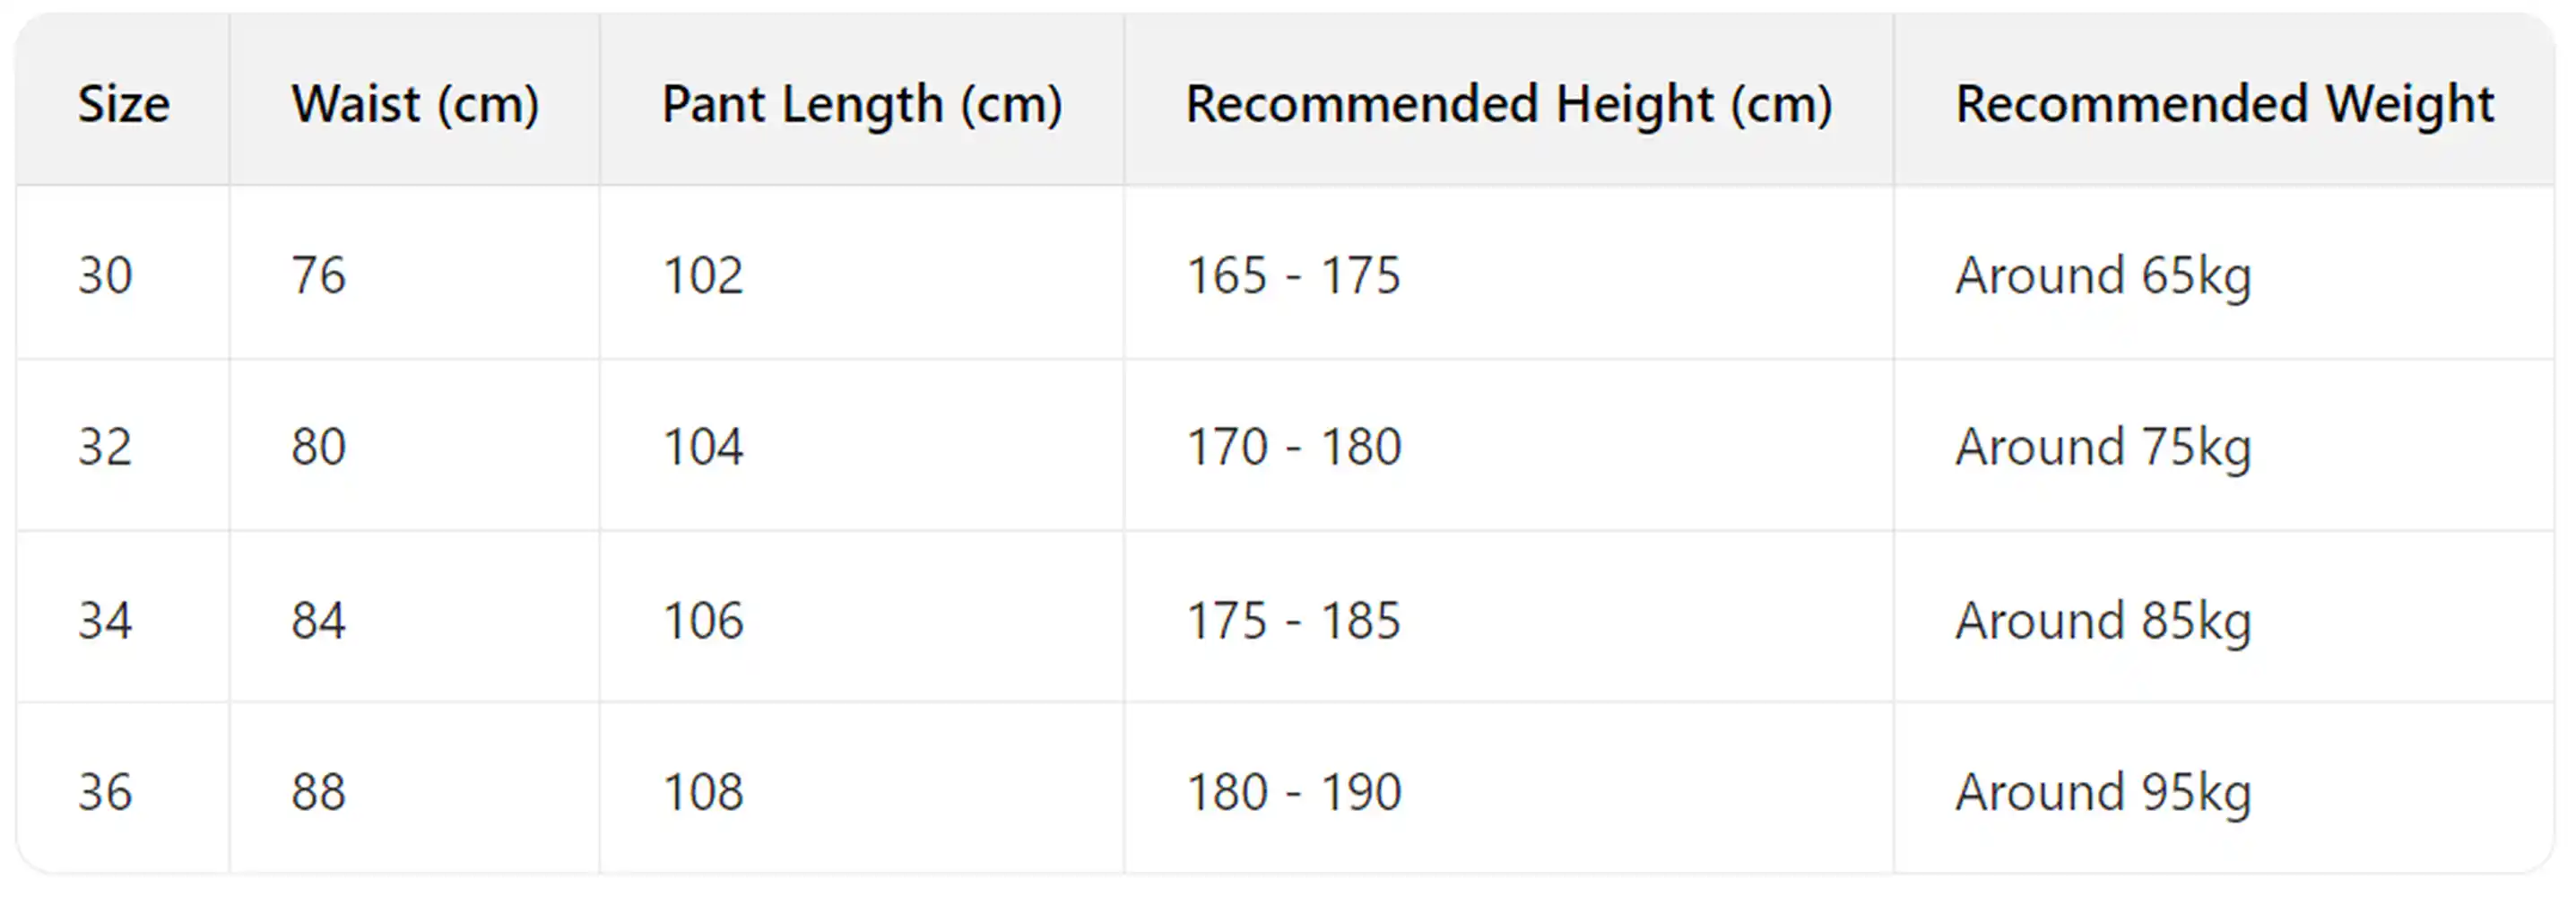The height and width of the screenshot is (897, 2576).
Task: Click the Size column header
Action: click(x=124, y=104)
